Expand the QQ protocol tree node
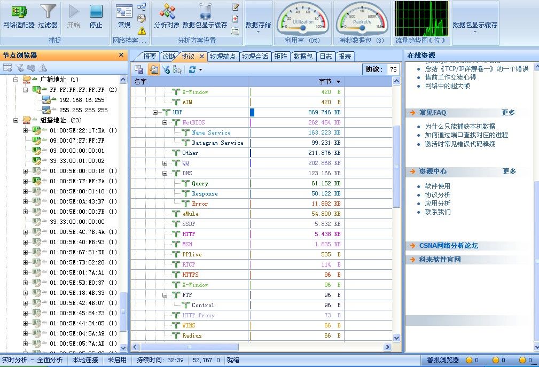The width and height of the screenshot is (539, 367). coord(165,163)
